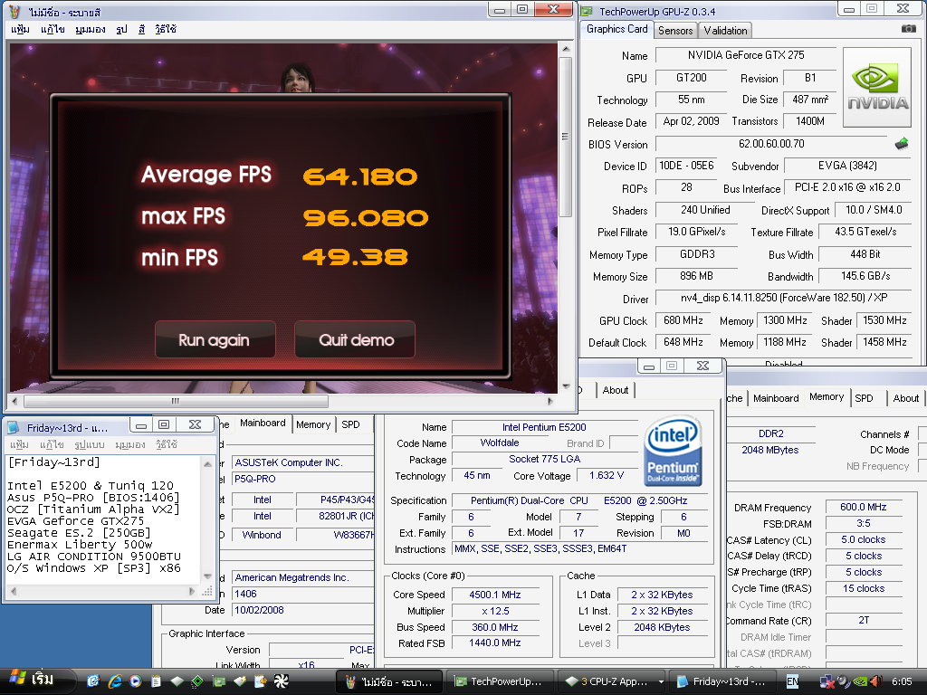Open the มุมมอง menu in Paint
927x695 pixels.
click(x=90, y=29)
